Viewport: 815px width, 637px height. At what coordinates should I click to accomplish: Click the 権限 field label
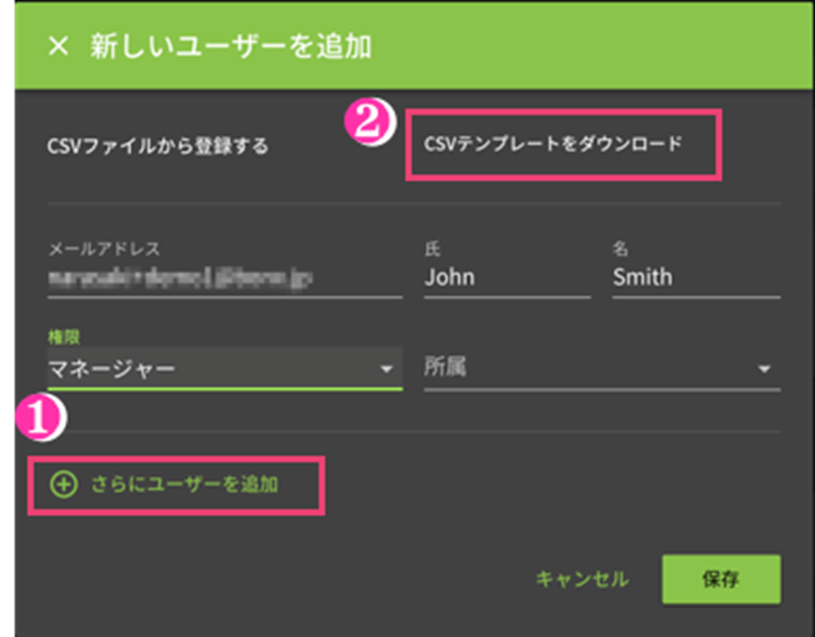(x=63, y=337)
